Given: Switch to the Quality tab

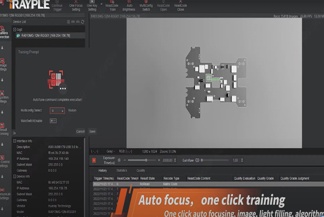Looking at the screenshot, I should 141,171.
